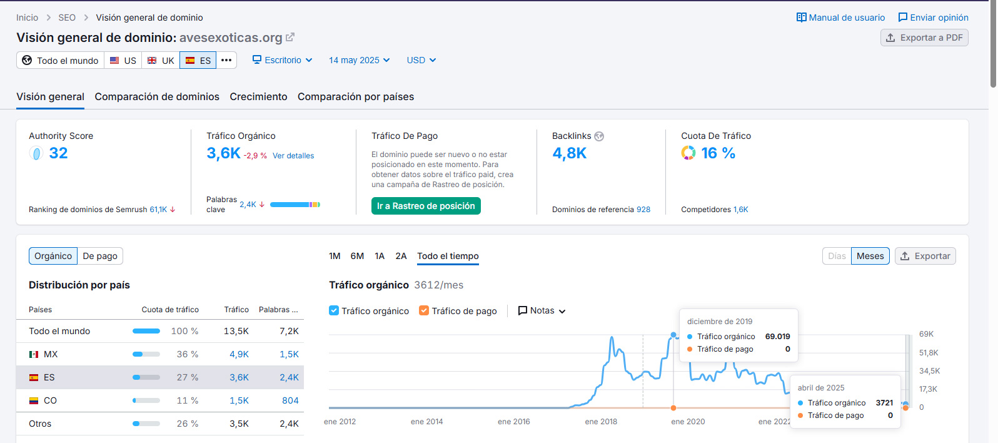The width and height of the screenshot is (998, 443).
Task: Select the 1A time range
Action: pyautogui.click(x=380, y=256)
